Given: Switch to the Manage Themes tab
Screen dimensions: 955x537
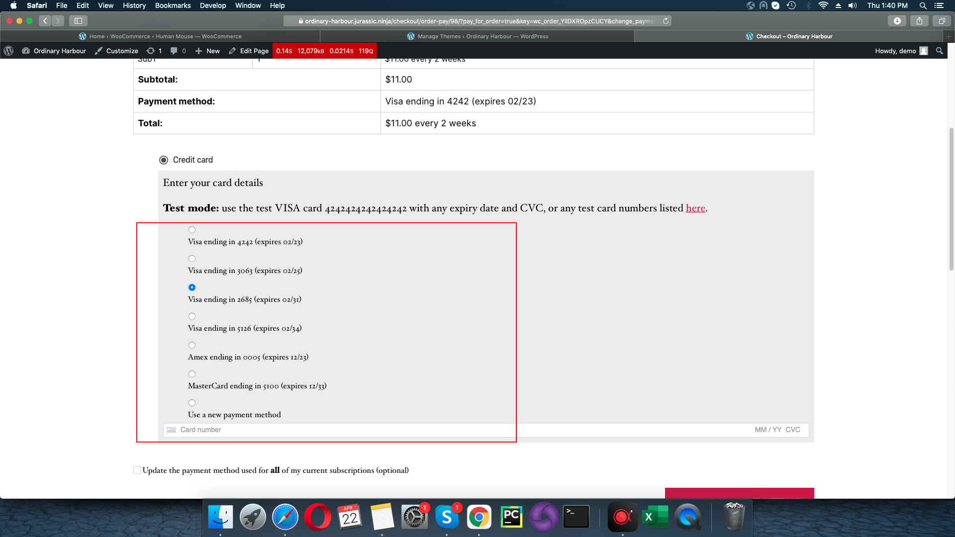Looking at the screenshot, I should pyautogui.click(x=479, y=36).
